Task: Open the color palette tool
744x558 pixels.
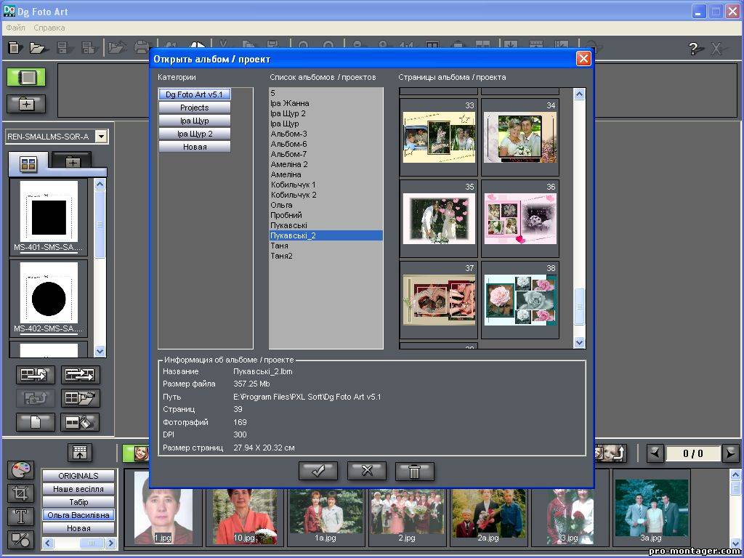Action: 20,470
